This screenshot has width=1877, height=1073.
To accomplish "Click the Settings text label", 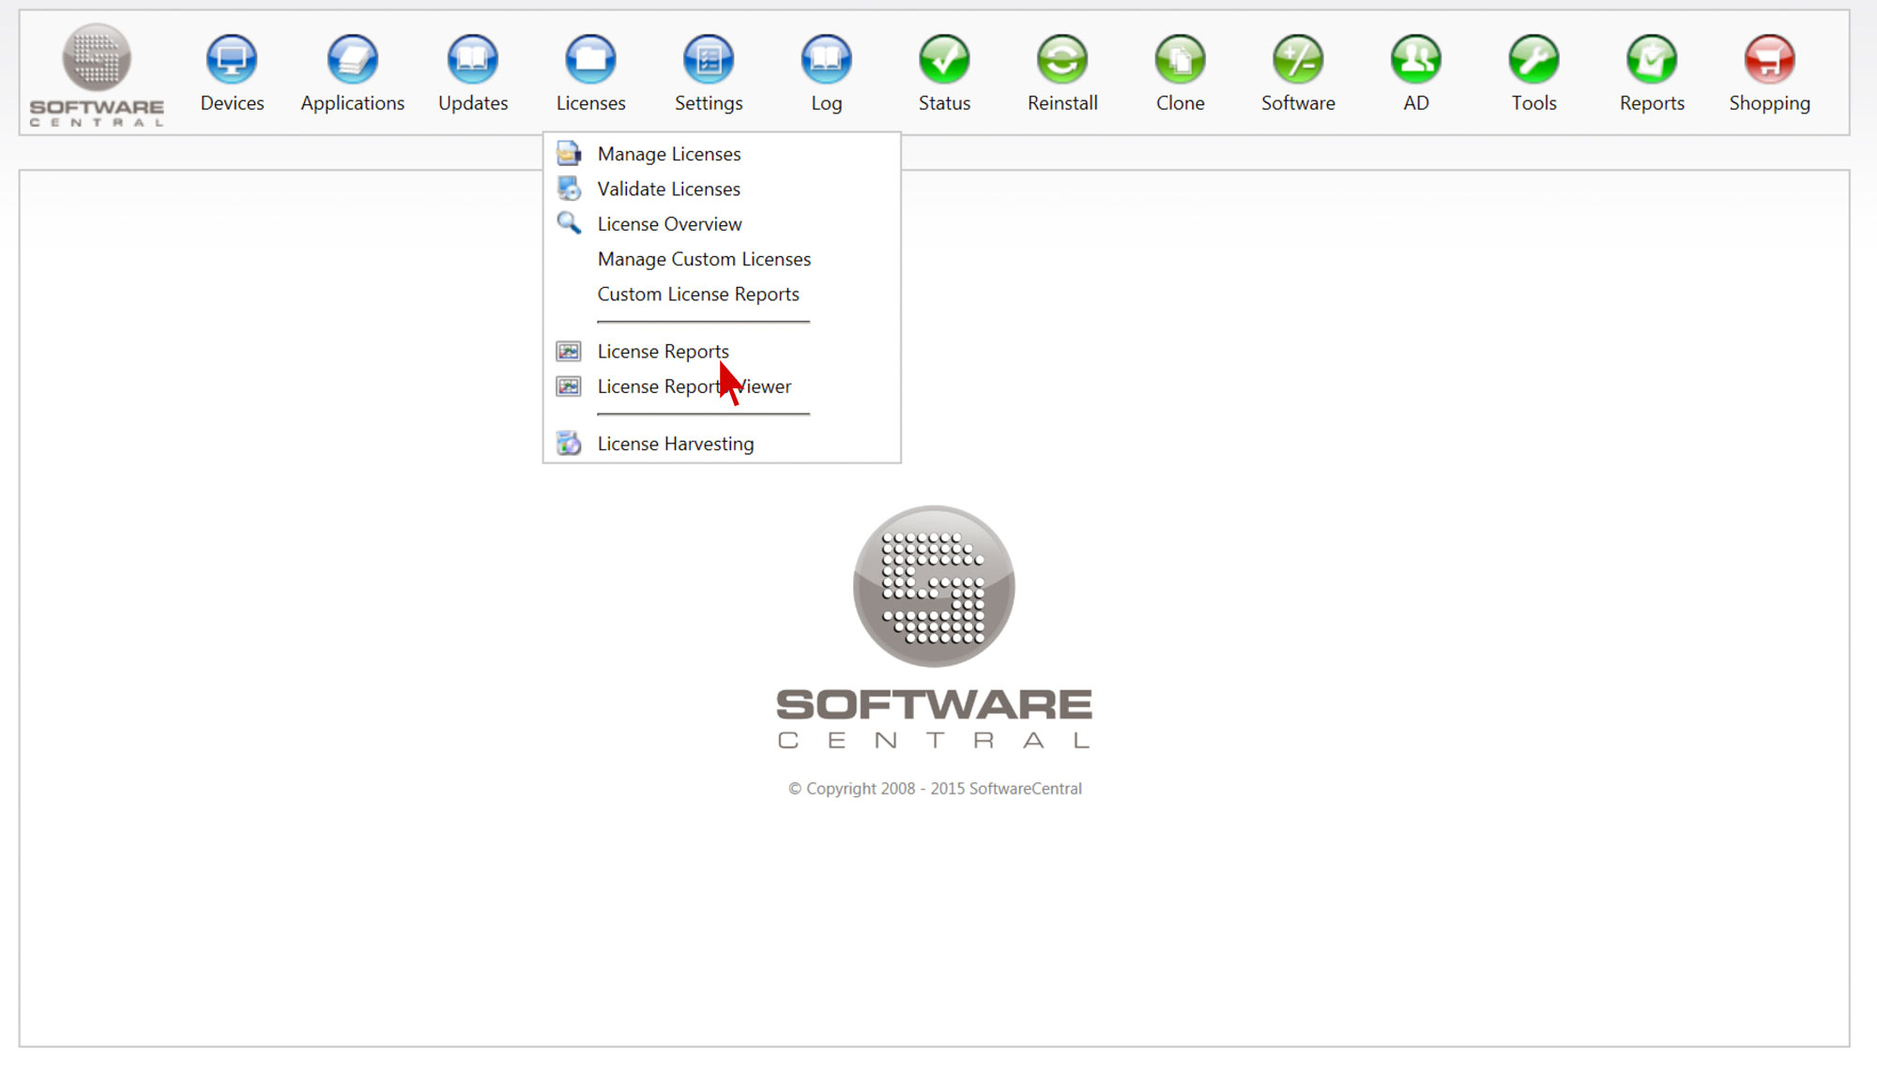I will click(x=709, y=103).
